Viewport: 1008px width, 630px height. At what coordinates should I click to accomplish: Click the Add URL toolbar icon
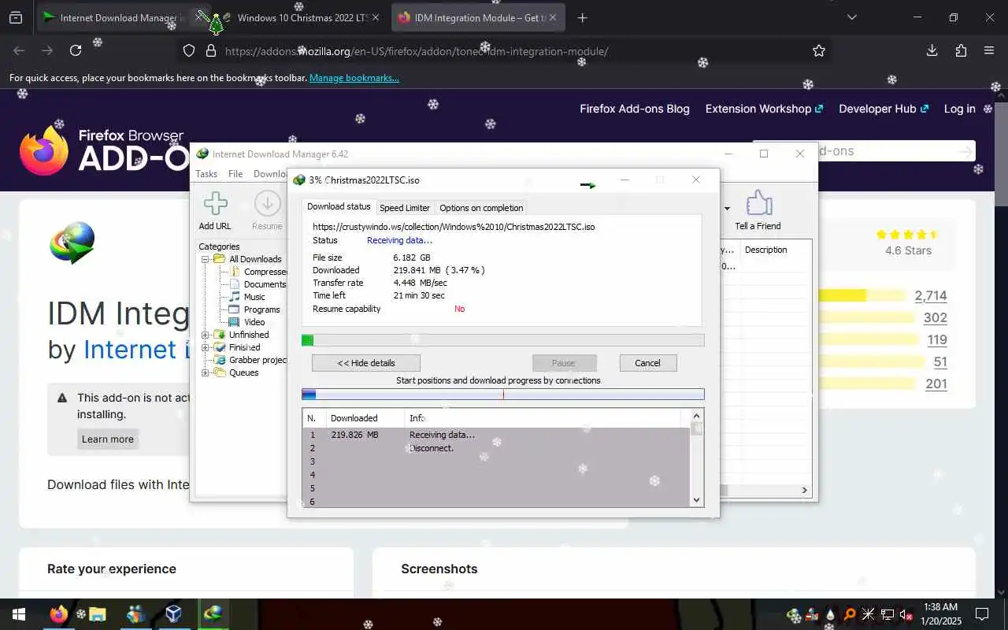(215, 204)
